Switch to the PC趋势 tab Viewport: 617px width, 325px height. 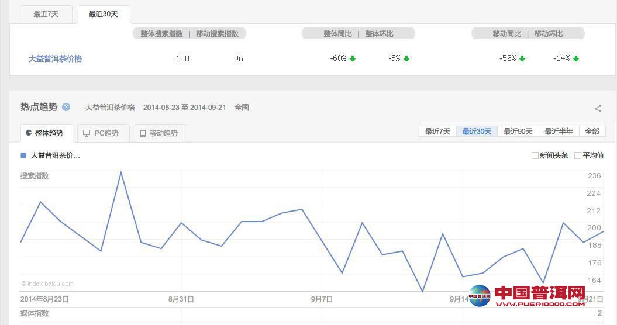[104, 133]
